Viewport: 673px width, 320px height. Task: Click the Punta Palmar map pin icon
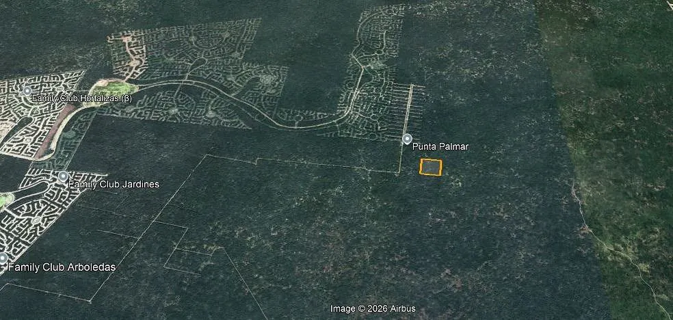click(407, 139)
